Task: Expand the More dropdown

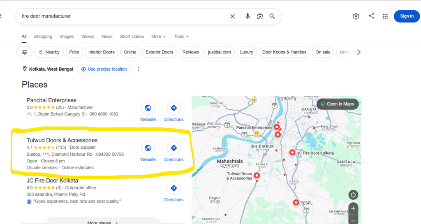Action: point(158,37)
